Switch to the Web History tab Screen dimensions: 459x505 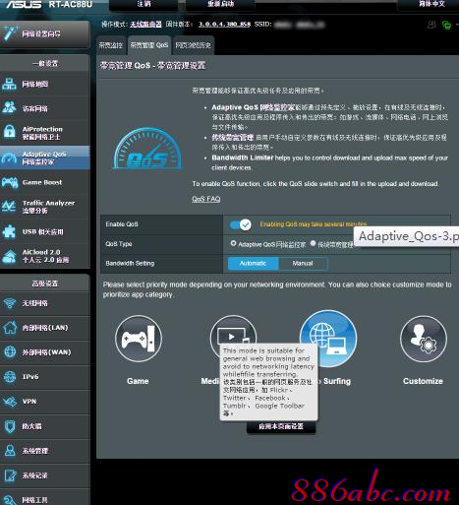193,45
